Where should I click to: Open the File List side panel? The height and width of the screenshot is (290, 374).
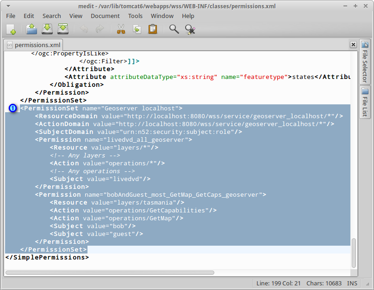point(365,103)
